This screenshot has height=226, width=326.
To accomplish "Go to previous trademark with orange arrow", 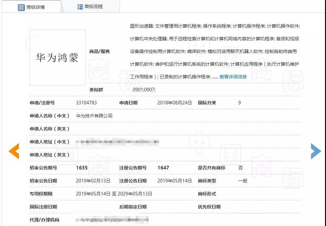I will click(14, 151).
